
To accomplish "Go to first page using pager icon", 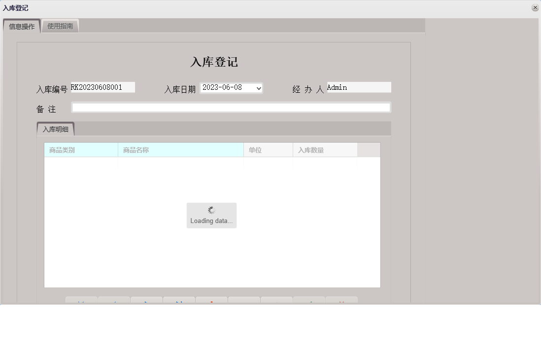I will [81, 301].
